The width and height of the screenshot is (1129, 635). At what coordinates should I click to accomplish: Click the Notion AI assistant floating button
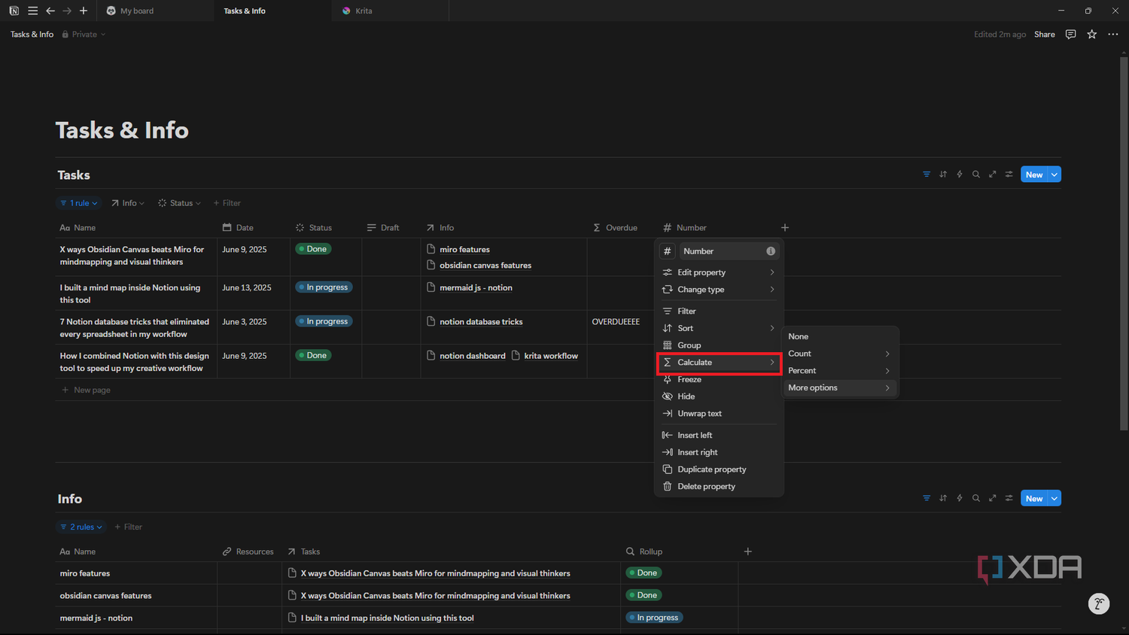1099,603
